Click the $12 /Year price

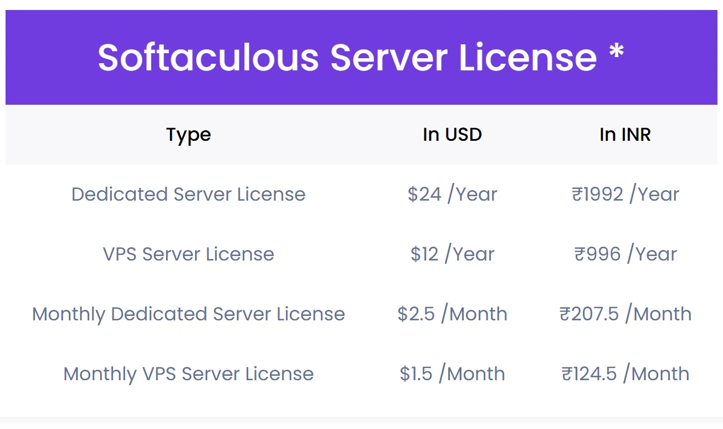[x=452, y=254]
